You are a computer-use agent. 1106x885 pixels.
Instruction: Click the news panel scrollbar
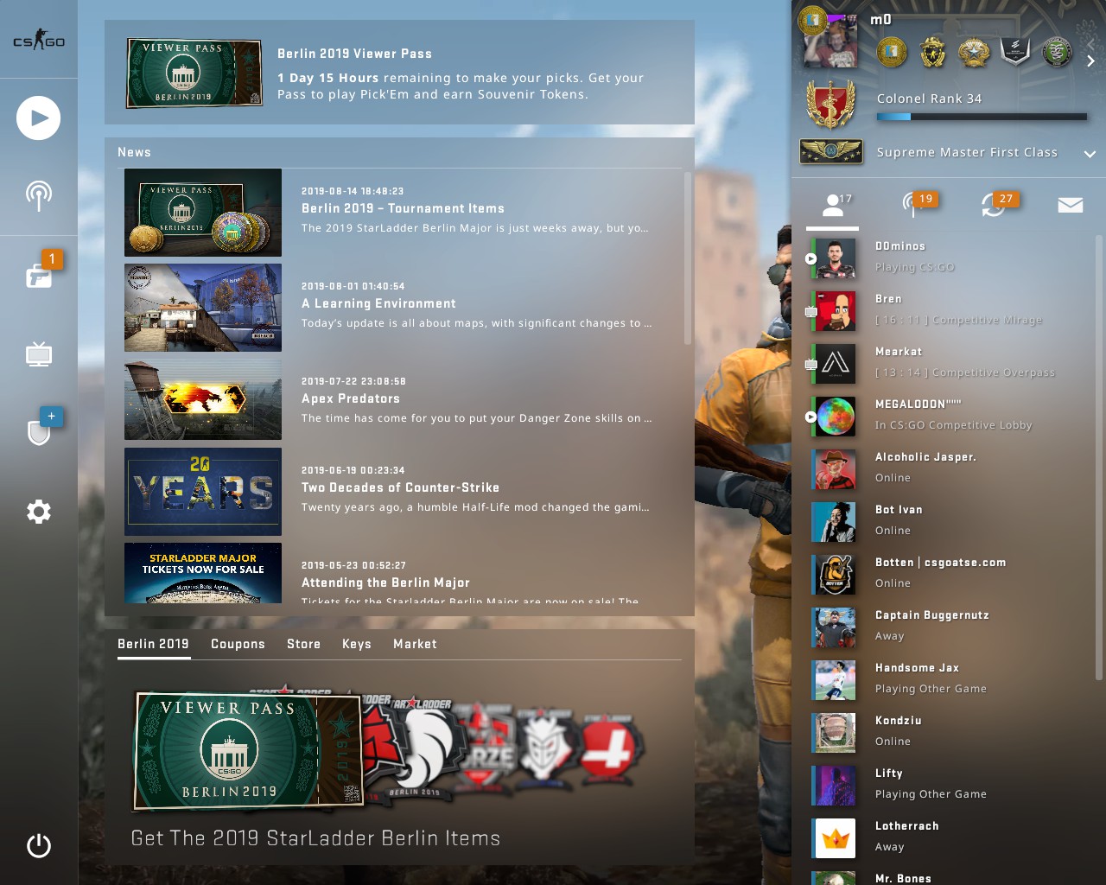click(688, 258)
